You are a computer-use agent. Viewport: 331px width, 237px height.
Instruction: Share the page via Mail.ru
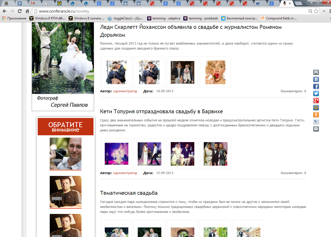pos(316,108)
